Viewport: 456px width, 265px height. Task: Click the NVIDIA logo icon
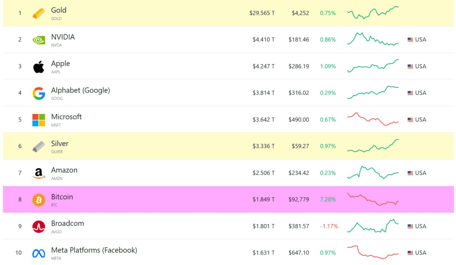(39, 40)
